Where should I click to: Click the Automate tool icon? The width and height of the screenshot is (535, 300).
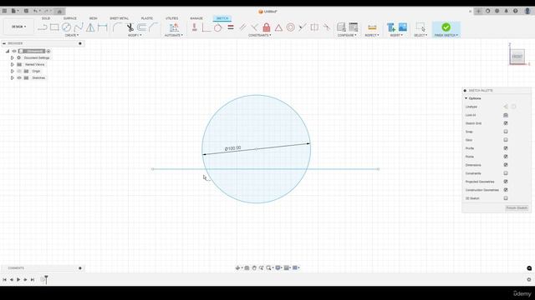174,27
